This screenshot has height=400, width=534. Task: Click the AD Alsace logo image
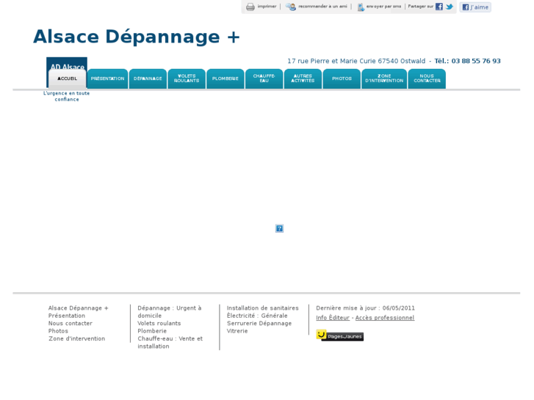[67, 64]
